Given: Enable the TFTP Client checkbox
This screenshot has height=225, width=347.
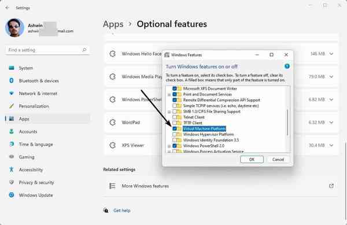Looking at the screenshot, I should (x=175, y=123).
